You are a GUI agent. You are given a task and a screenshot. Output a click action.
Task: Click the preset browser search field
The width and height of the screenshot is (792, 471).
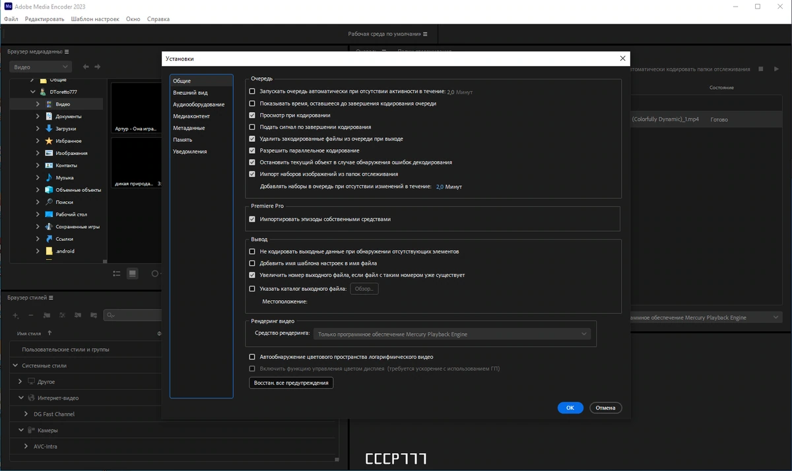click(133, 315)
